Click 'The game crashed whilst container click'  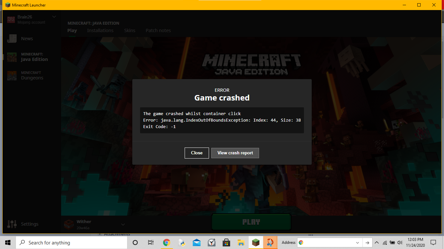[x=192, y=114]
